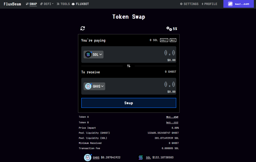Click the SOL token logo in the paying field
This screenshot has height=162, width=256.
coord(88,54)
